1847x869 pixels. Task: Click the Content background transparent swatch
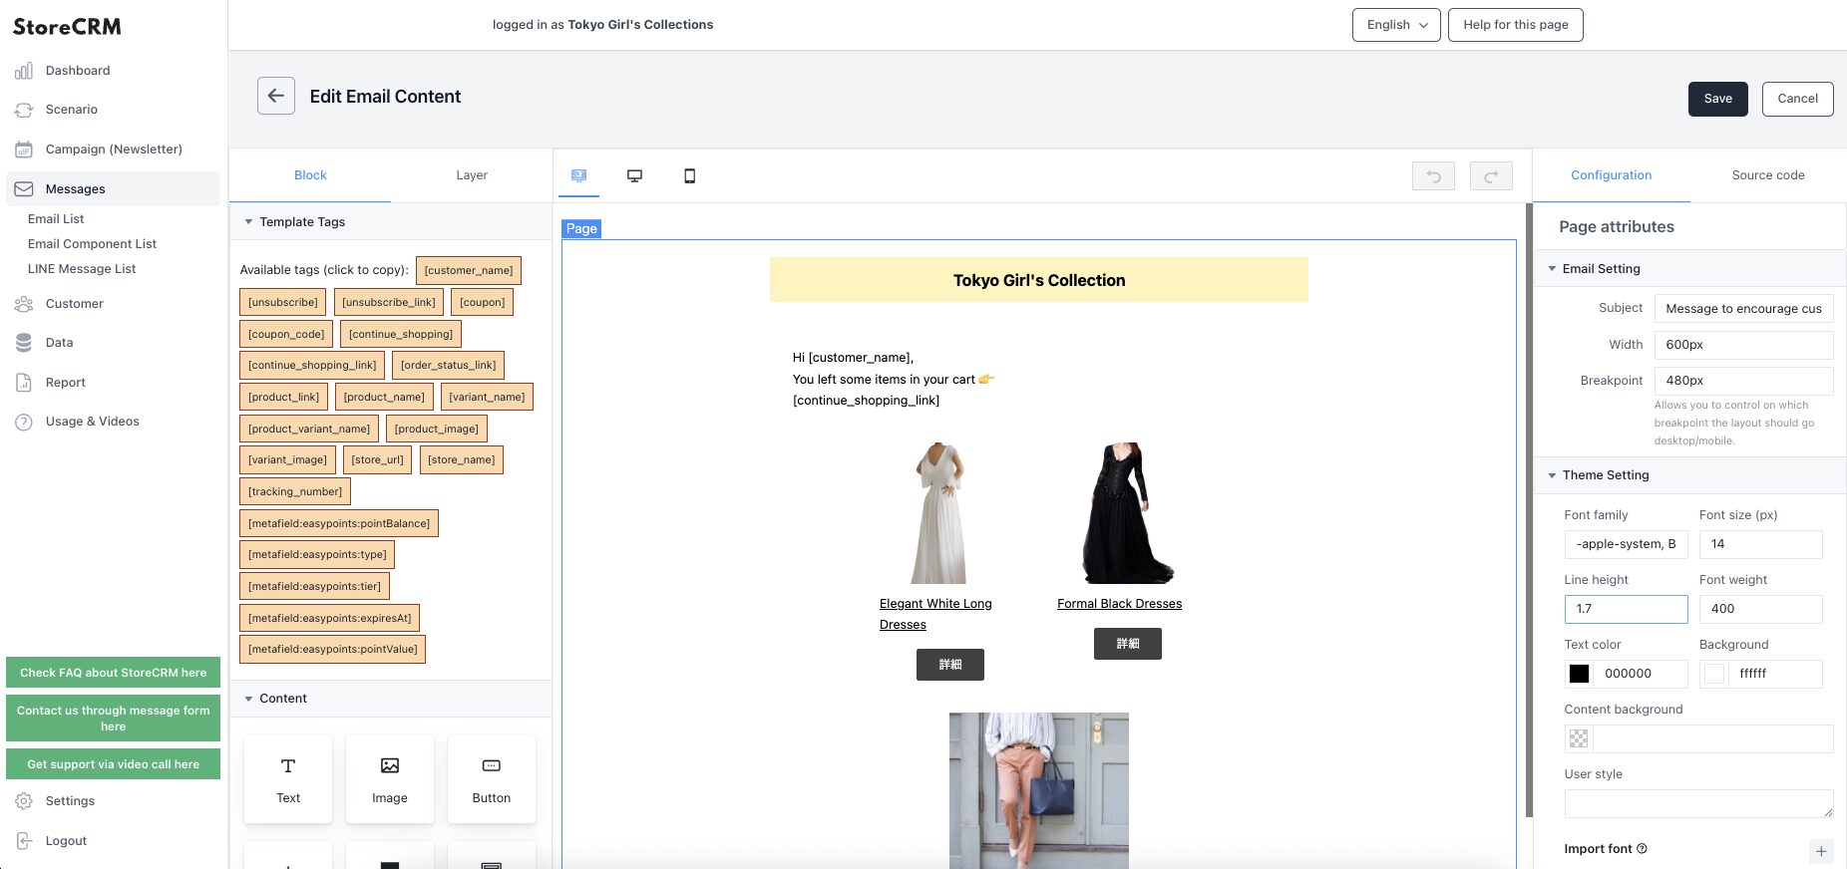point(1579,738)
